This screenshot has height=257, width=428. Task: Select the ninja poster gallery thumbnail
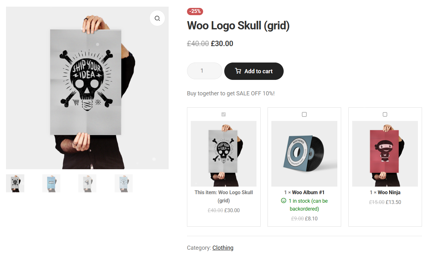(87, 183)
